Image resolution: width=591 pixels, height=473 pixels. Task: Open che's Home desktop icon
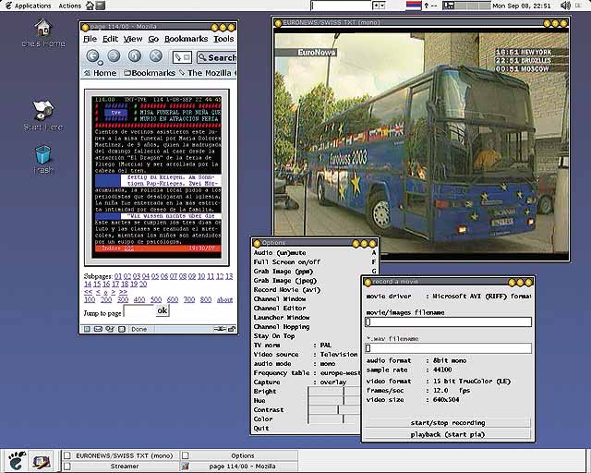click(x=43, y=33)
